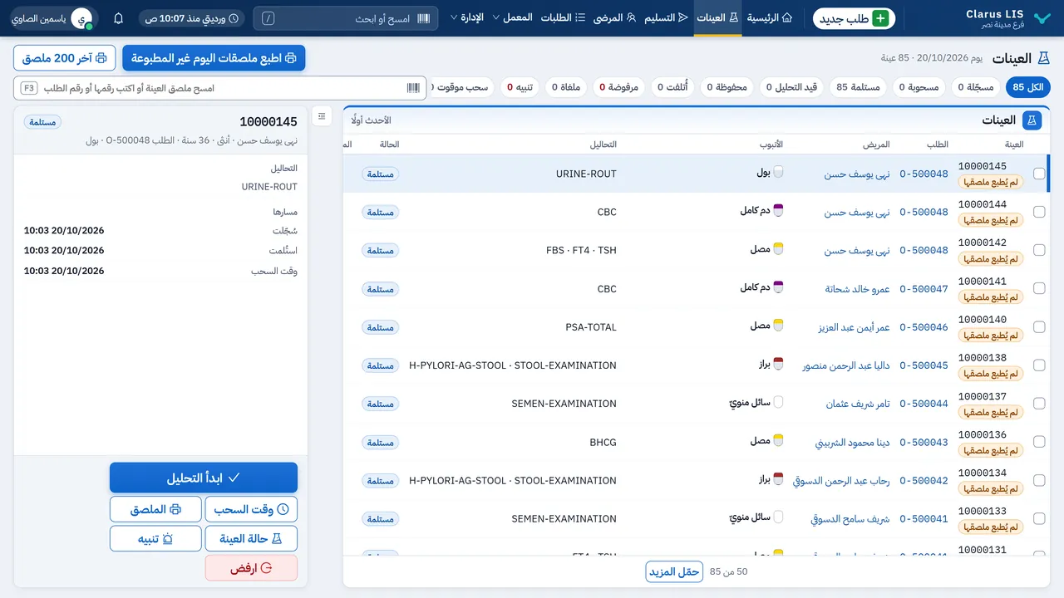
Task: Select checkbox for sample 10000136
Action: tap(1039, 442)
